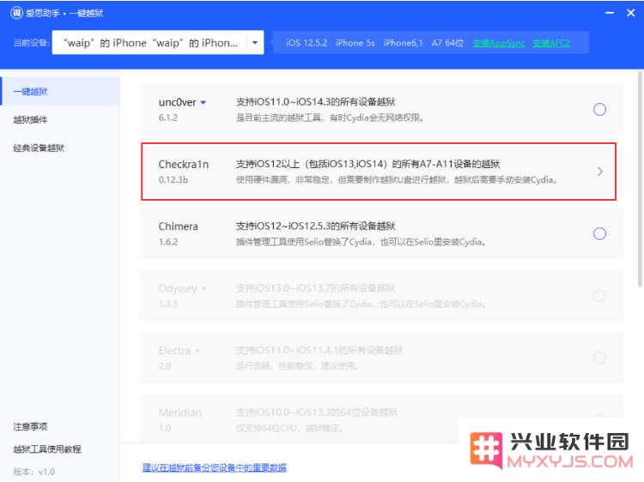Image resolution: width=644 pixels, height=482 pixels.
Task: Open the current device dropdown arrow
Action: (x=255, y=43)
